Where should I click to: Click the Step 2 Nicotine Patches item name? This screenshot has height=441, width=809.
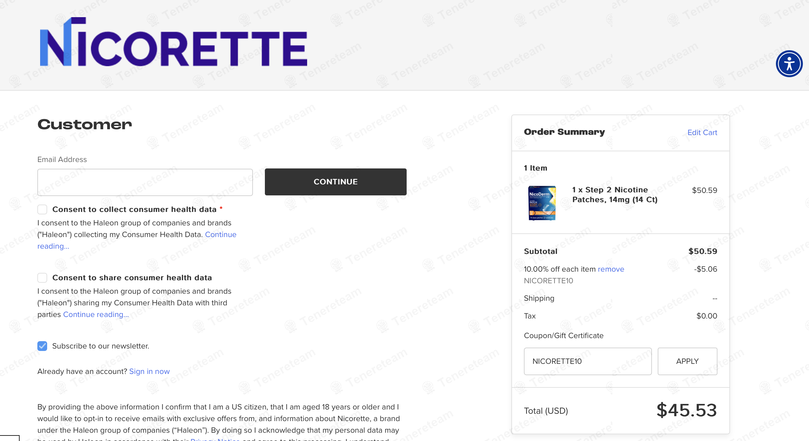[x=614, y=195]
